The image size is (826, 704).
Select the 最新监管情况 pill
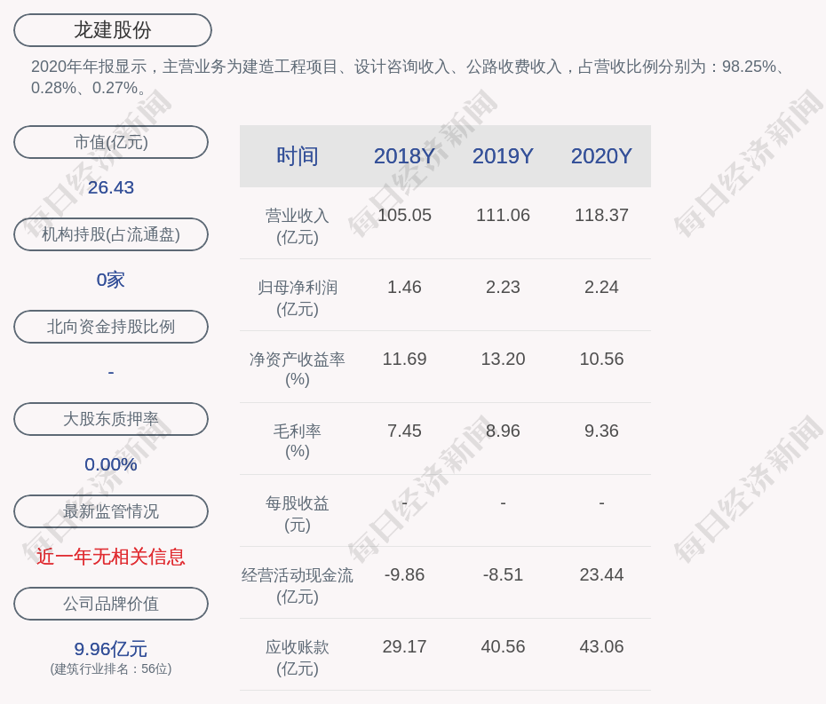[x=111, y=511]
